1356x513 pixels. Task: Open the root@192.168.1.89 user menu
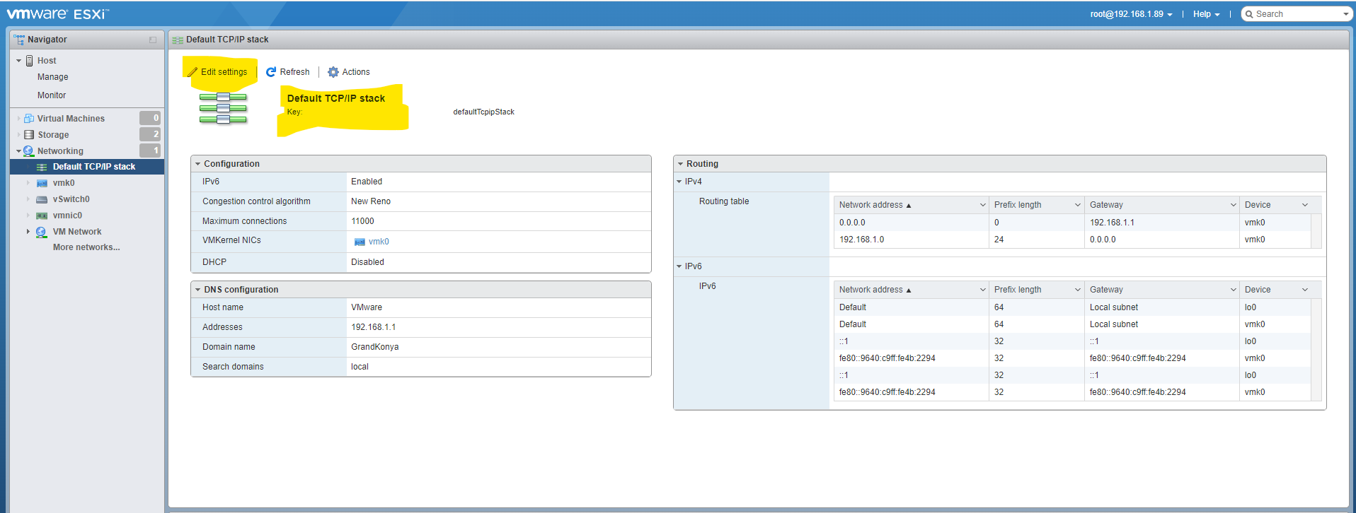pyautogui.click(x=1131, y=14)
